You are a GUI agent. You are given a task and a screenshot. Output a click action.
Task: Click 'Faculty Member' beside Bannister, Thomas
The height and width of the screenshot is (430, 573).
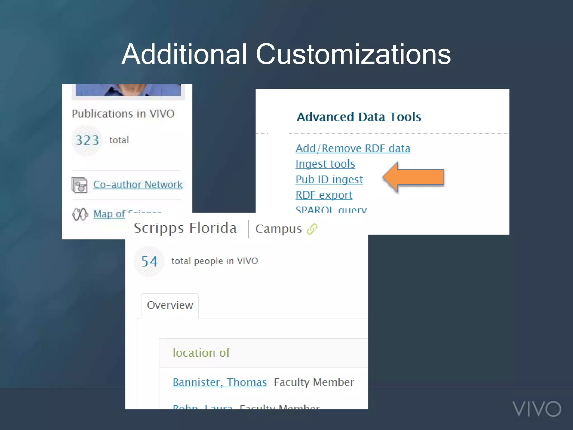(314, 382)
